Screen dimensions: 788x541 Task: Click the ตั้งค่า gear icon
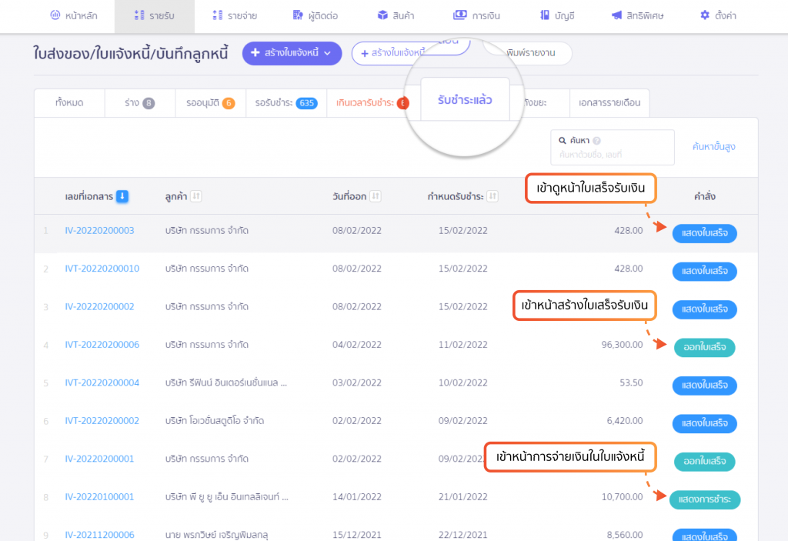tap(705, 15)
